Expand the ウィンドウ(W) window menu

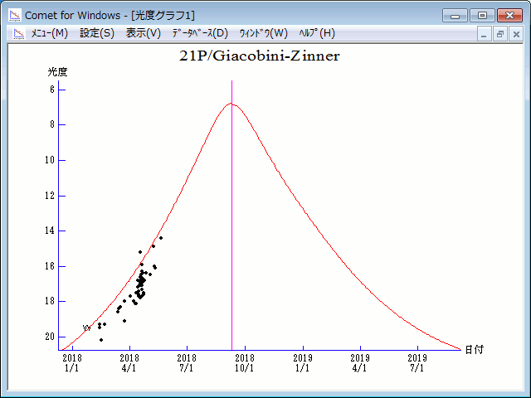263,33
